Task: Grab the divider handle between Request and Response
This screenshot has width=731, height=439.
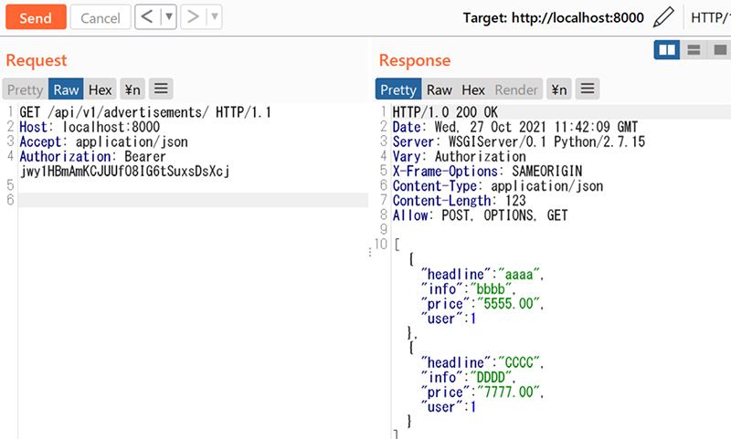Action: [370, 252]
